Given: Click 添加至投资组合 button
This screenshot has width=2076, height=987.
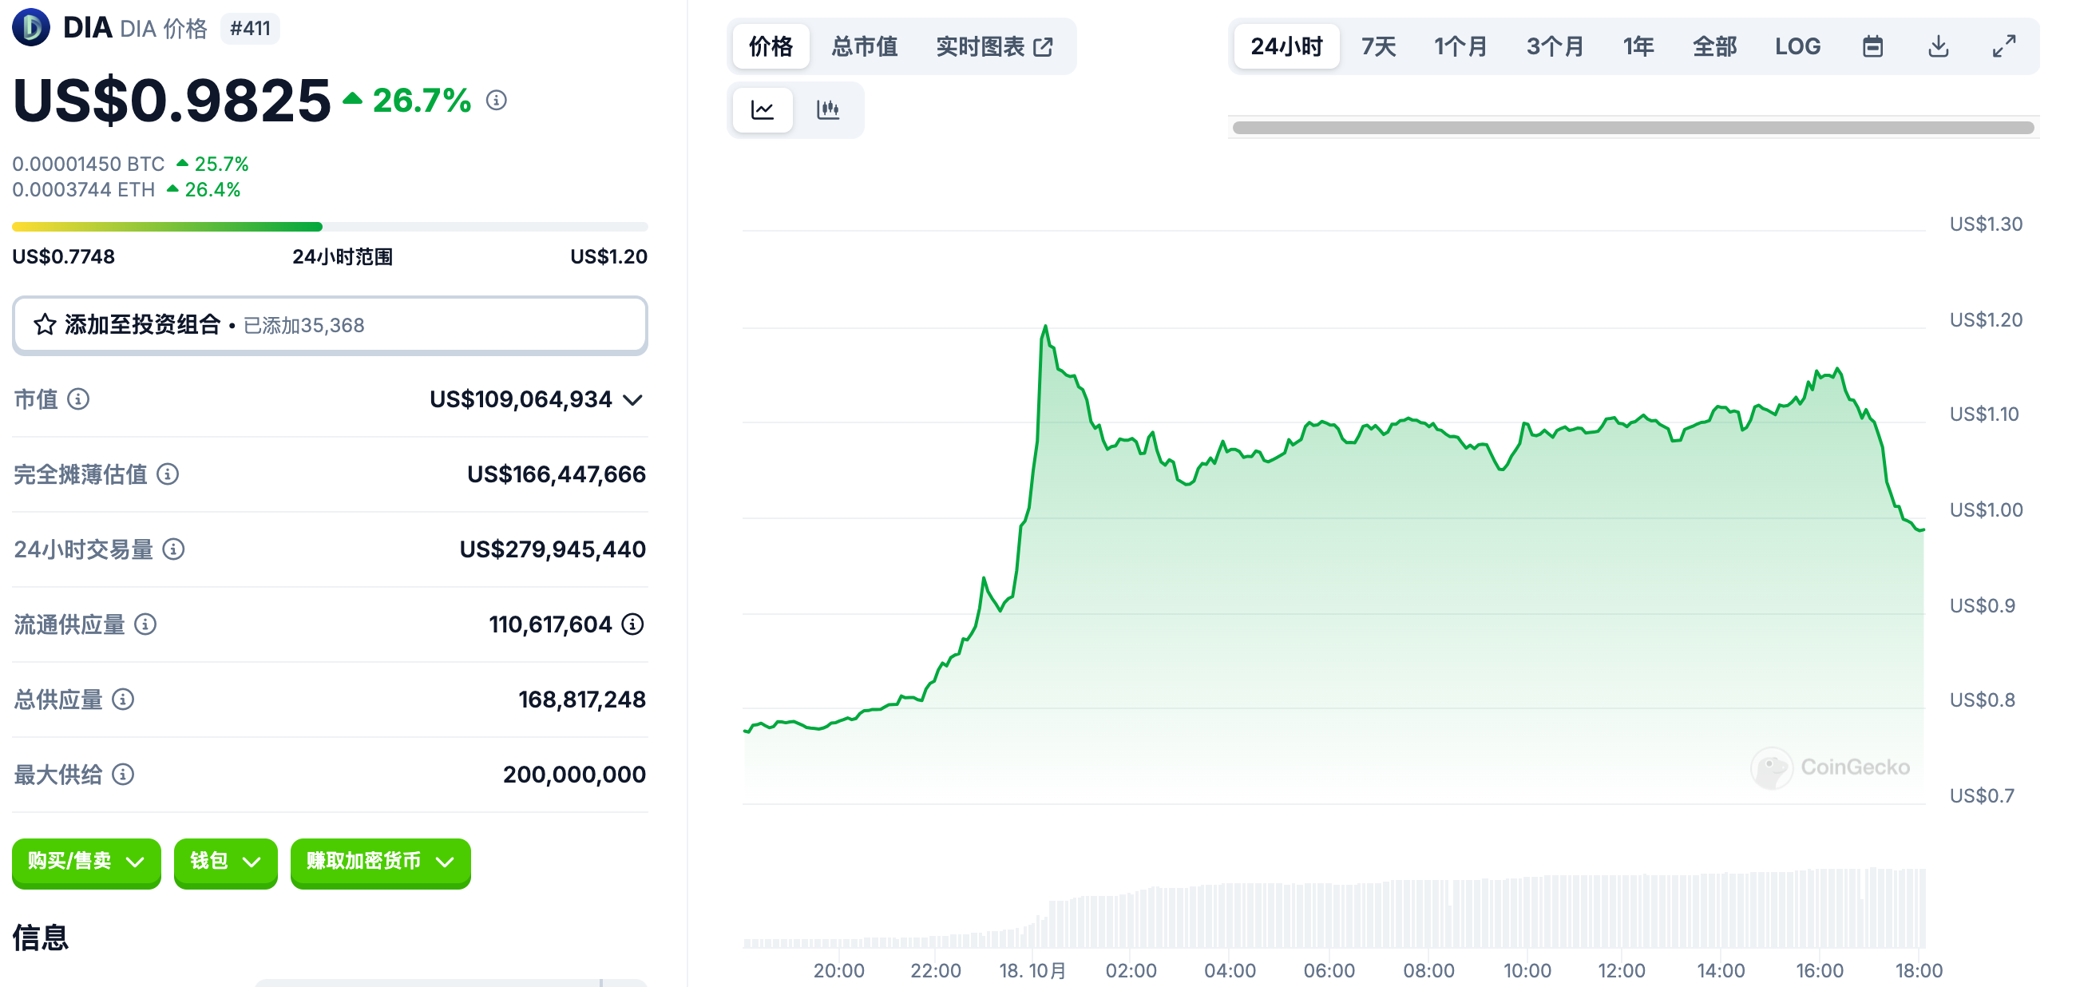Looking at the screenshot, I should click(330, 326).
